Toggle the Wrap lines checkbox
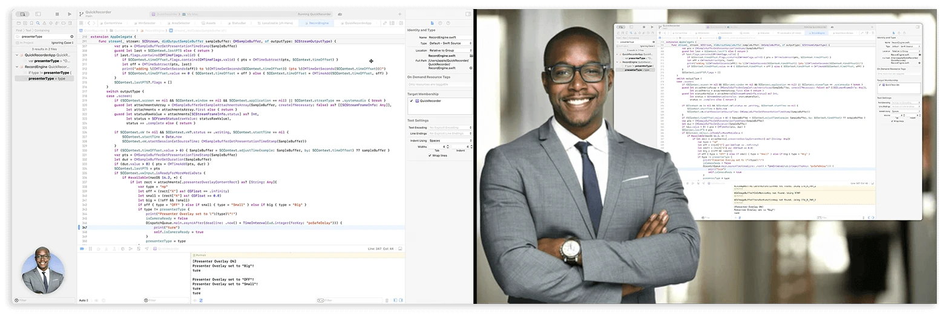 tap(430, 155)
